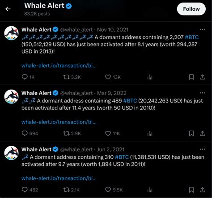The image size is (212, 198).
Task: Like the Mar 9, 2022 post
Action: click(x=112, y=133)
